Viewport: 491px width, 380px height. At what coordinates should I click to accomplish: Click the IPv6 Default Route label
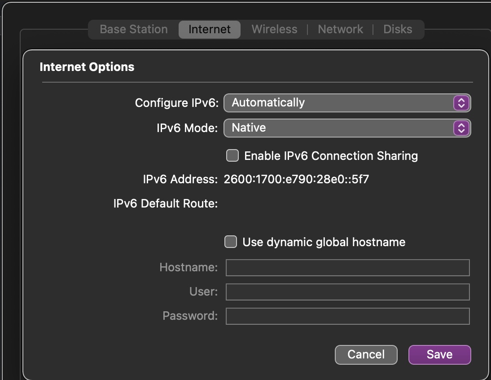[166, 203]
